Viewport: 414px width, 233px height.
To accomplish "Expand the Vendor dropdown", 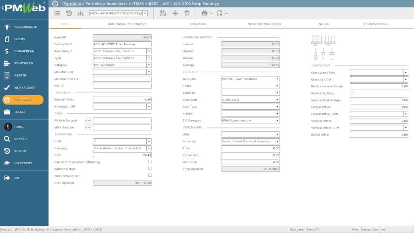I will click(277, 114).
